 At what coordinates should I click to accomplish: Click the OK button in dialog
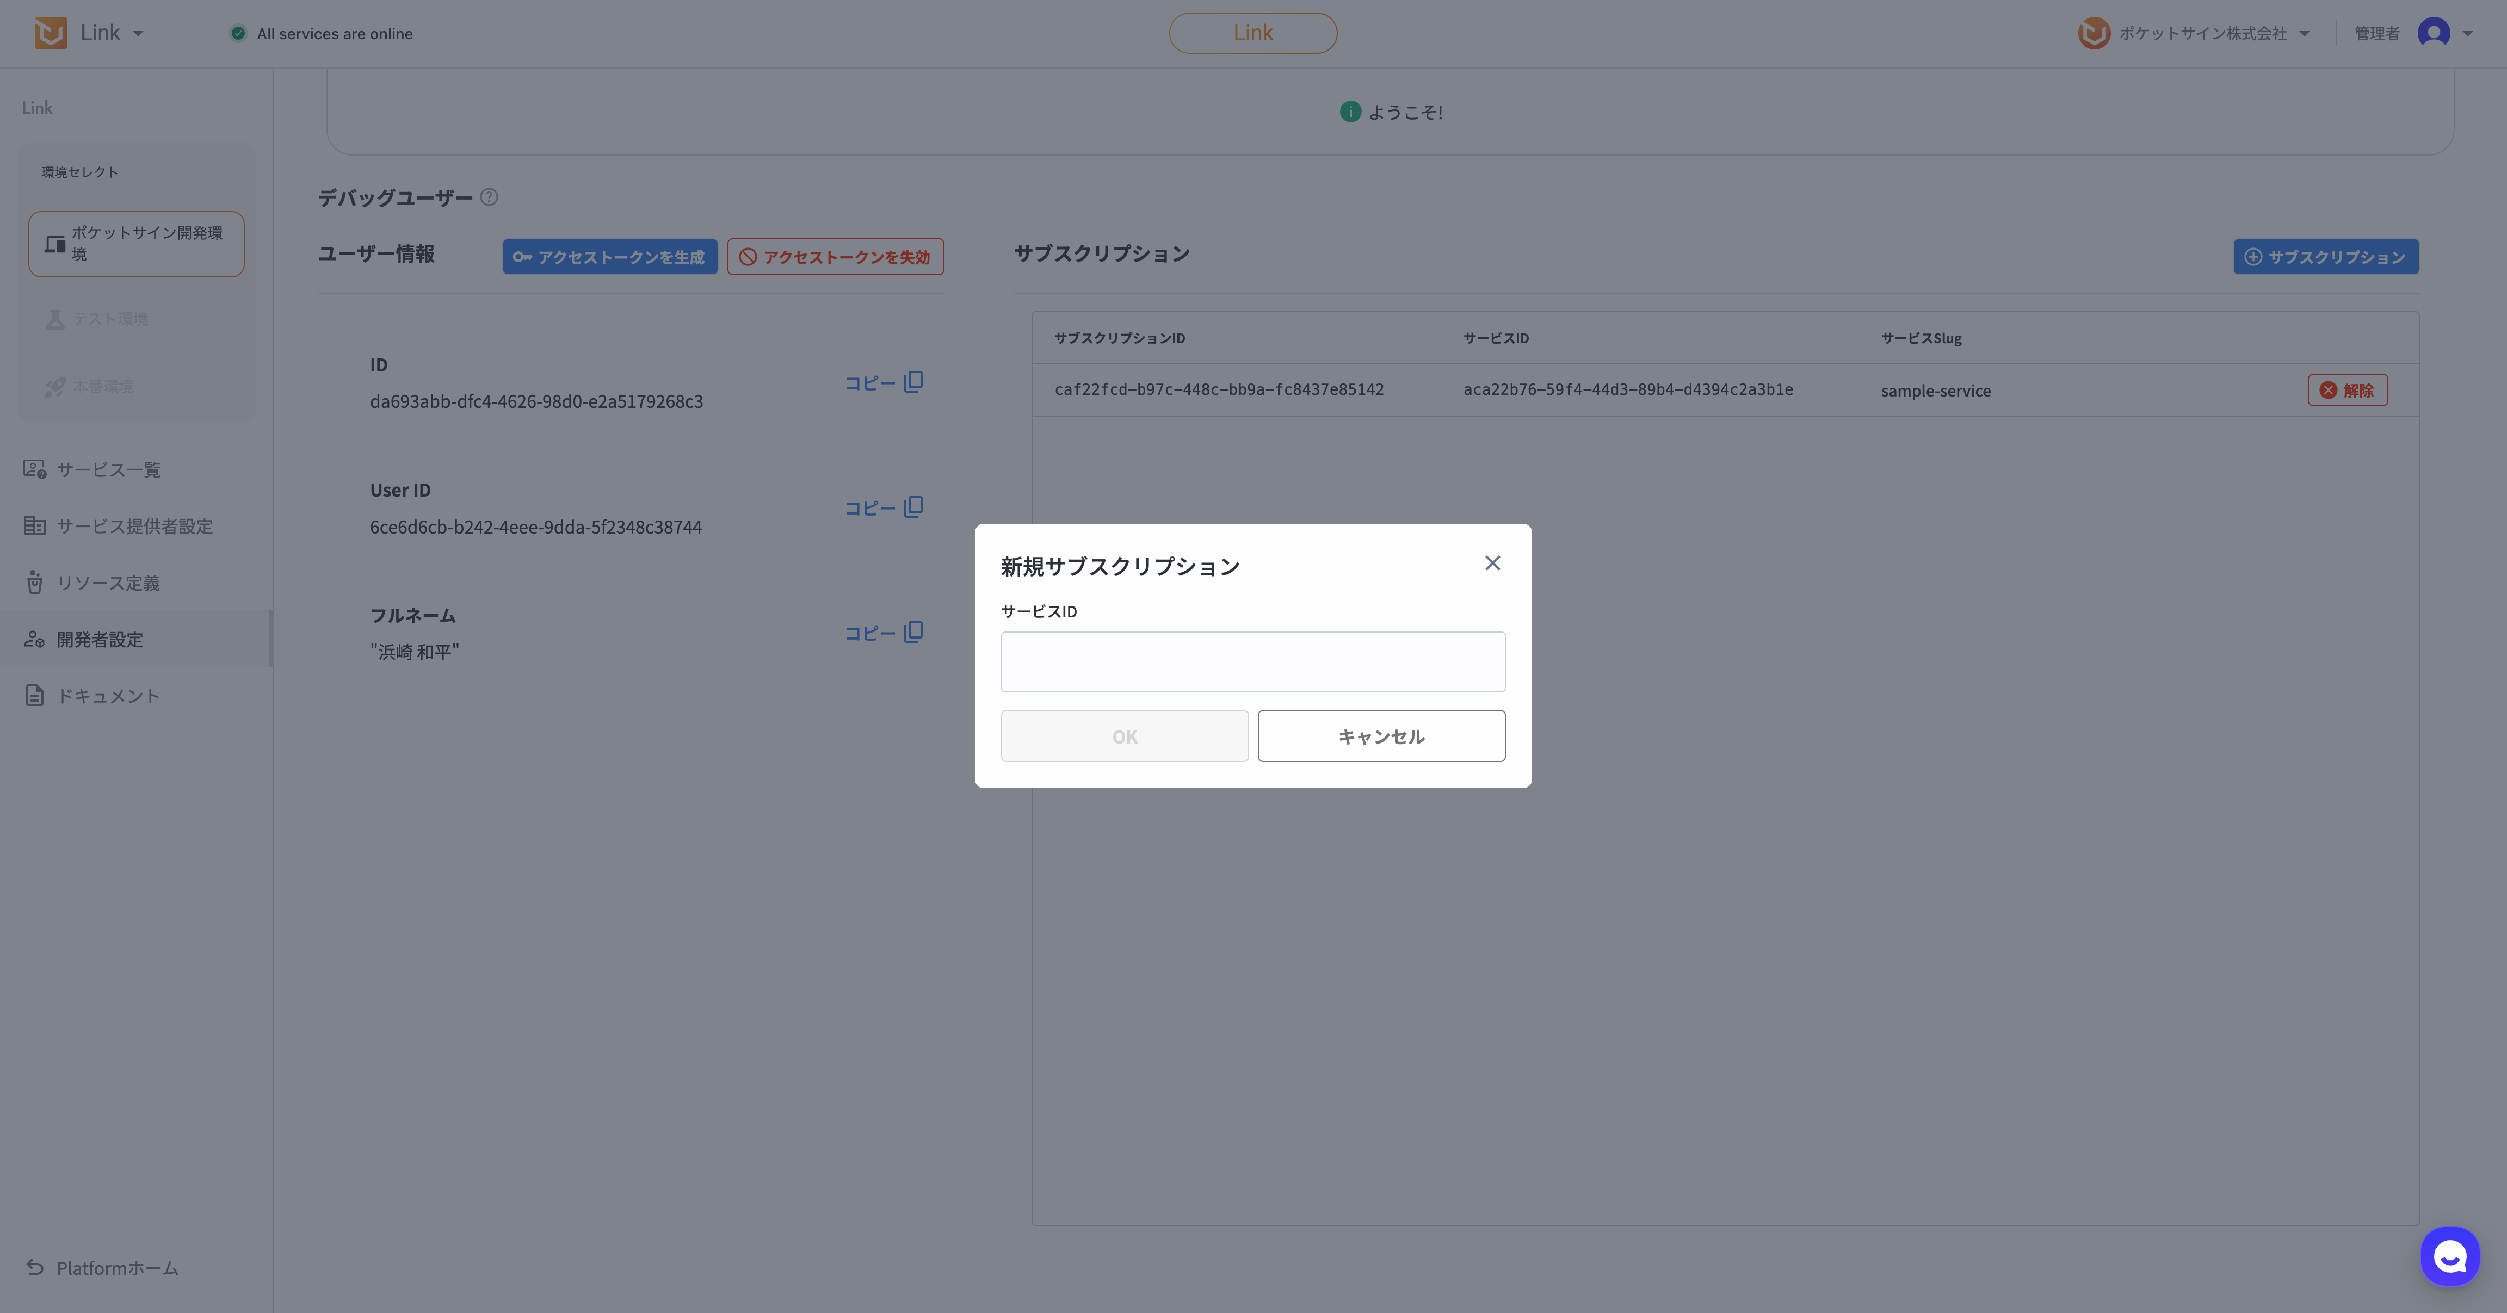point(1124,736)
